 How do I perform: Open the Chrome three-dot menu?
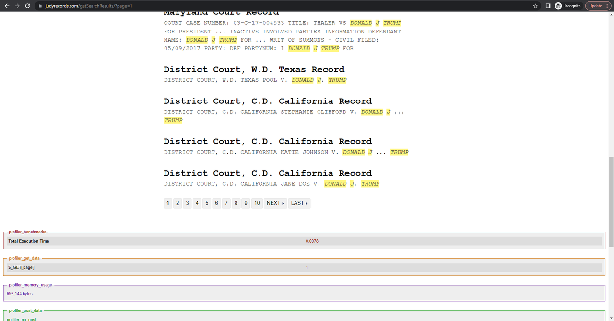click(608, 6)
